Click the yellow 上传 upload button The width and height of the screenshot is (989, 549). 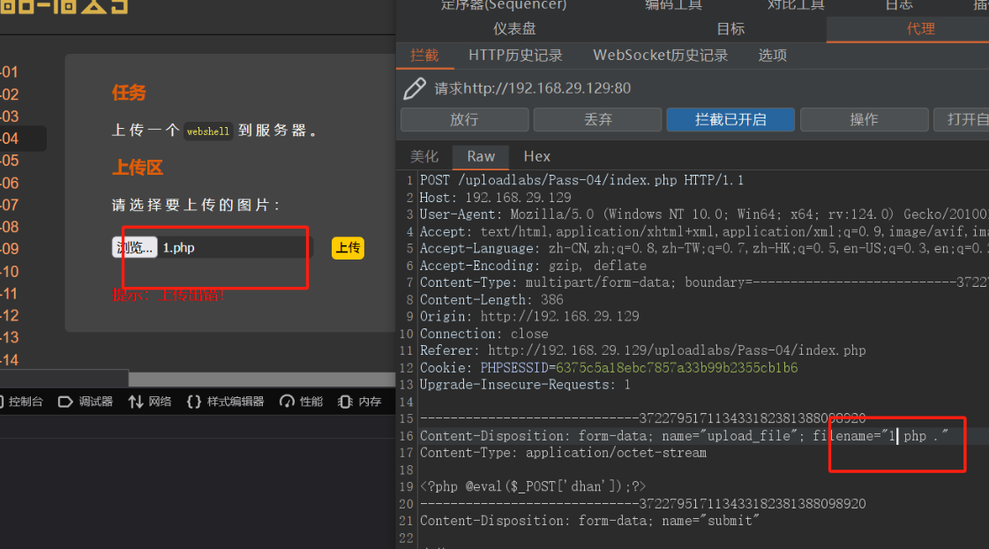pos(348,248)
